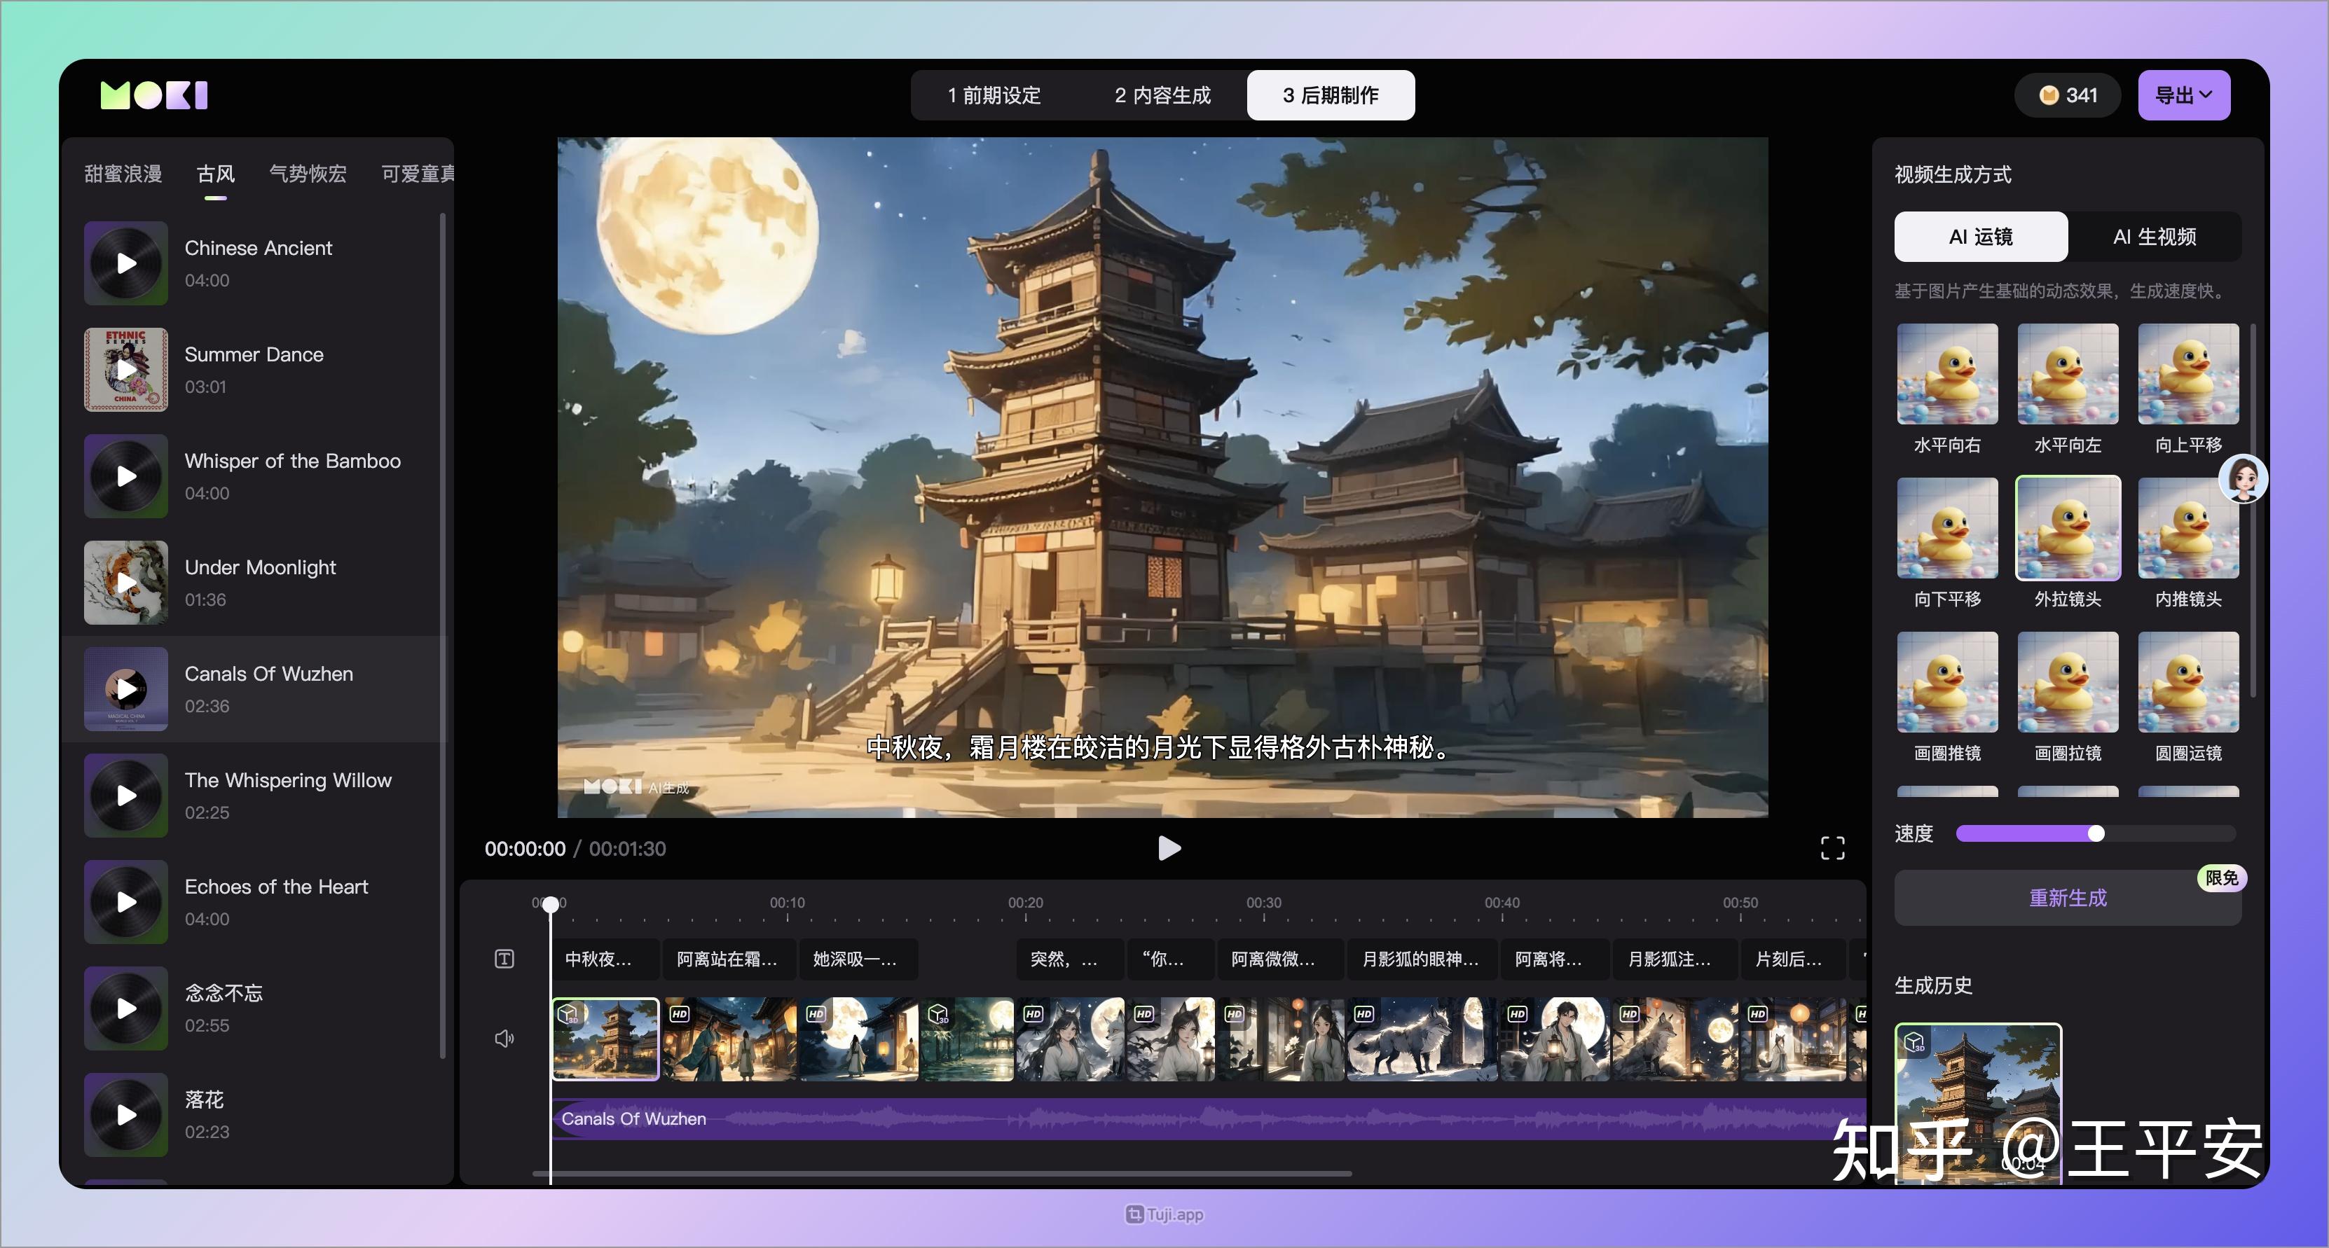
Task: Click the speaker icon on the audio track
Action: click(x=504, y=1037)
